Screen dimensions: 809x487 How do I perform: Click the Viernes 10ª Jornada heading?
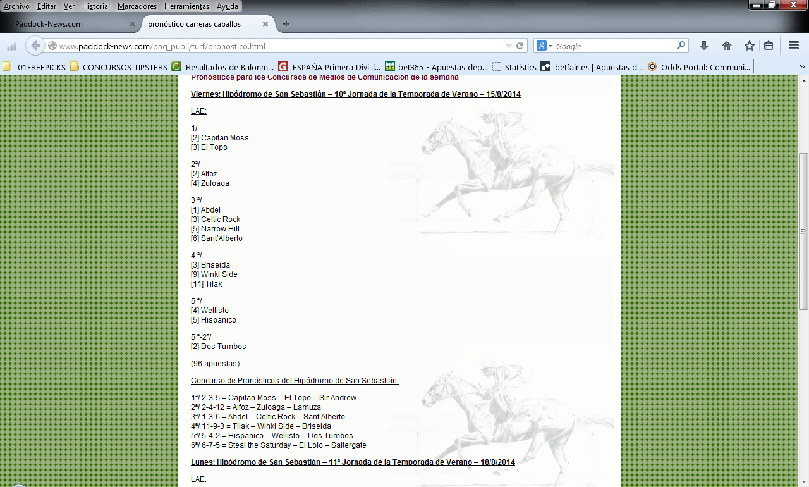point(356,94)
